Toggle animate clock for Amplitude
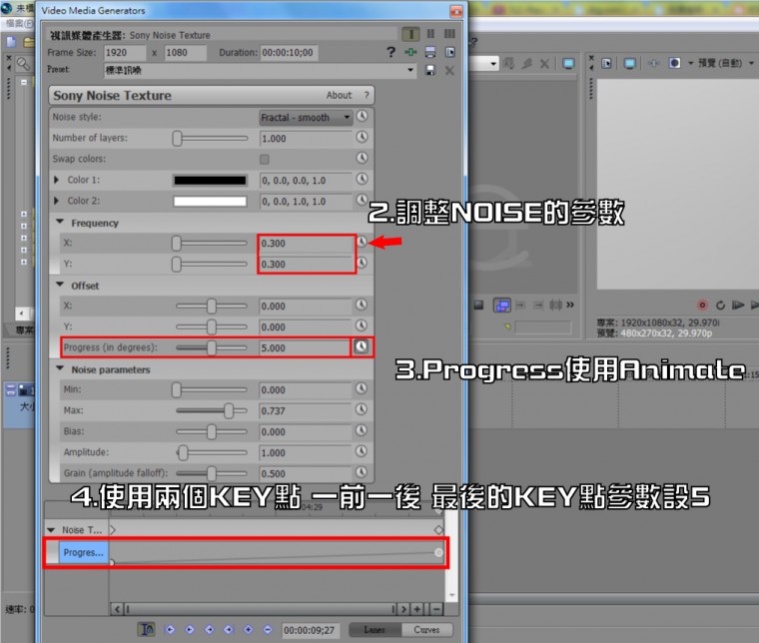 [362, 451]
